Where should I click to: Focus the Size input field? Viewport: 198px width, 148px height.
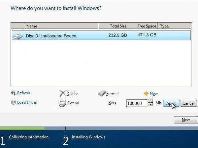[x=137, y=103]
